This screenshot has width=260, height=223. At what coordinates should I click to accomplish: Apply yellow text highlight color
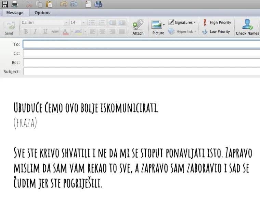pos(78,31)
